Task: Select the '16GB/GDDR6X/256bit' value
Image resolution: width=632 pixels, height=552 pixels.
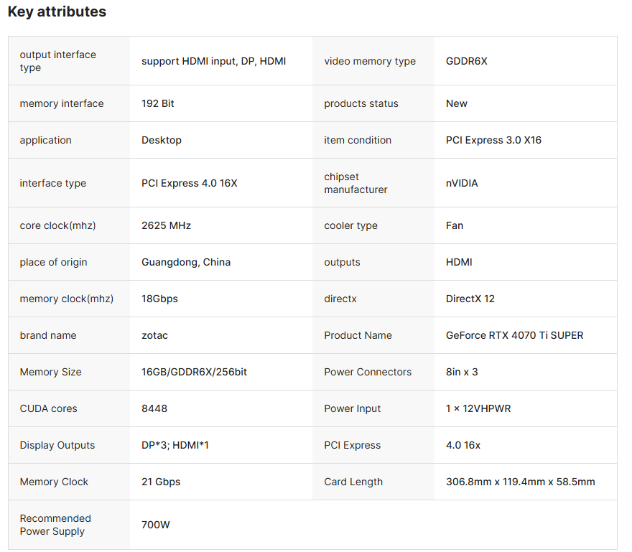Action: coord(194,373)
